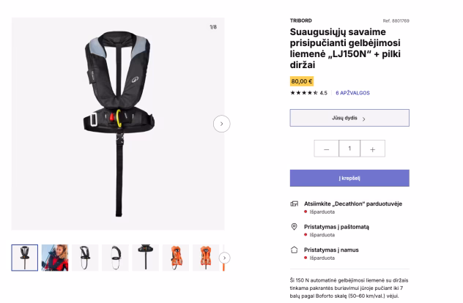Click the next image arrow on main photo
Viewport: 463px width, 303px height.
[x=221, y=124]
